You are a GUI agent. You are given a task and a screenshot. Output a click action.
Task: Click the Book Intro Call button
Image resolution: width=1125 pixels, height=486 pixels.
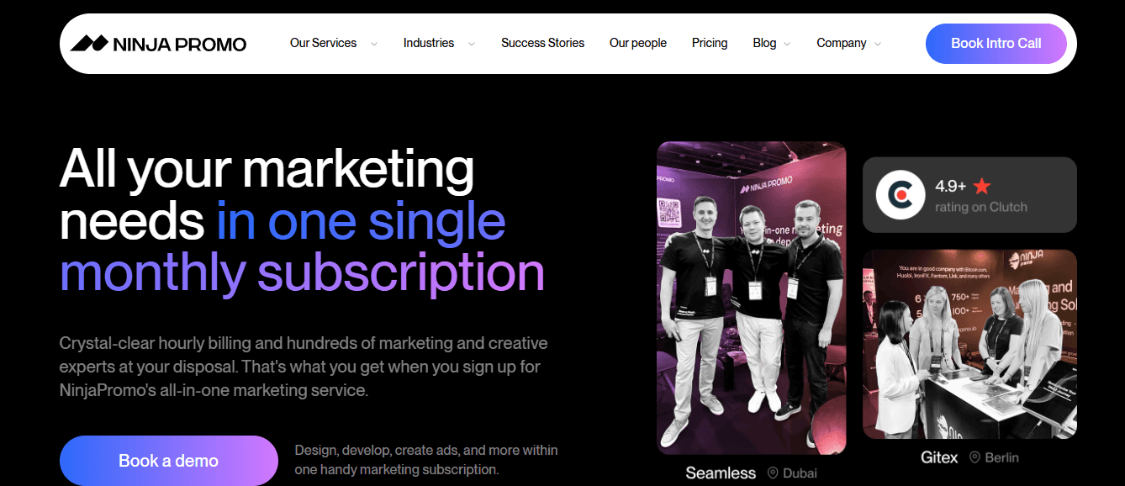(x=996, y=43)
